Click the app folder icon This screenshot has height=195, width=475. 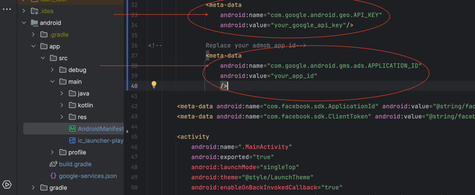tap(44, 47)
